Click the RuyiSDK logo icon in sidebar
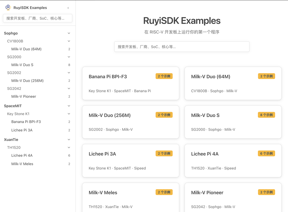This screenshot has height=212, width=288. coord(8,8)
